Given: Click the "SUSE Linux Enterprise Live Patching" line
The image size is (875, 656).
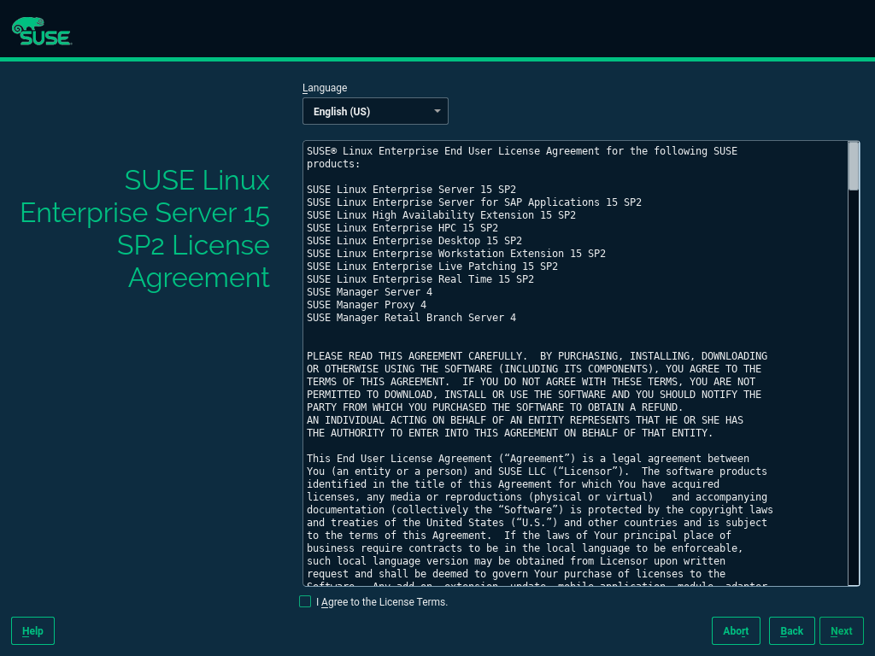Looking at the screenshot, I should point(432,266).
